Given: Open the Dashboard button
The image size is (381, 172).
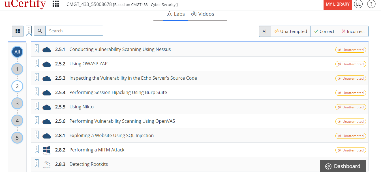Looking at the screenshot, I should 343,166.
